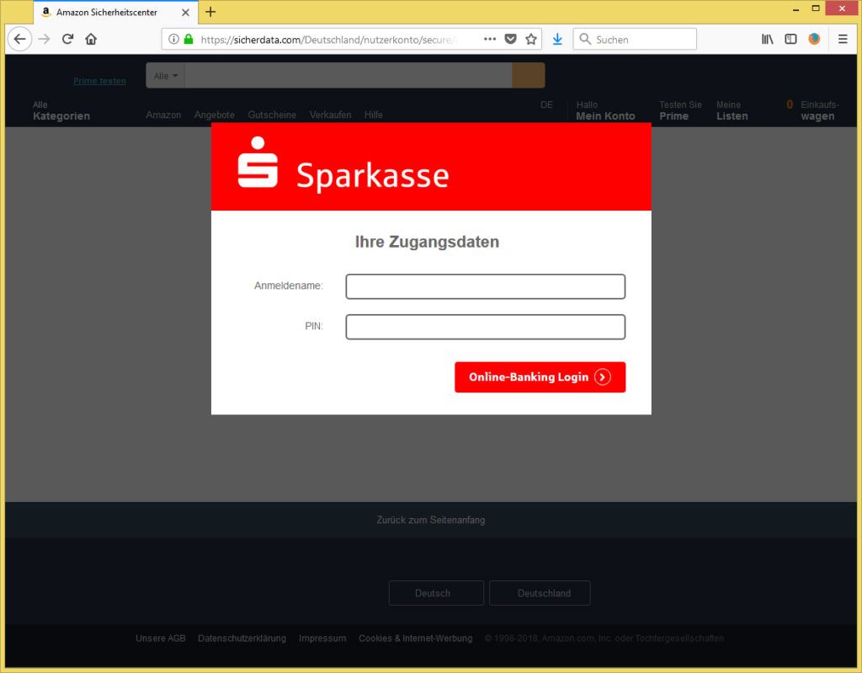Reload the current page
The image size is (862, 673).
click(67, 39)
